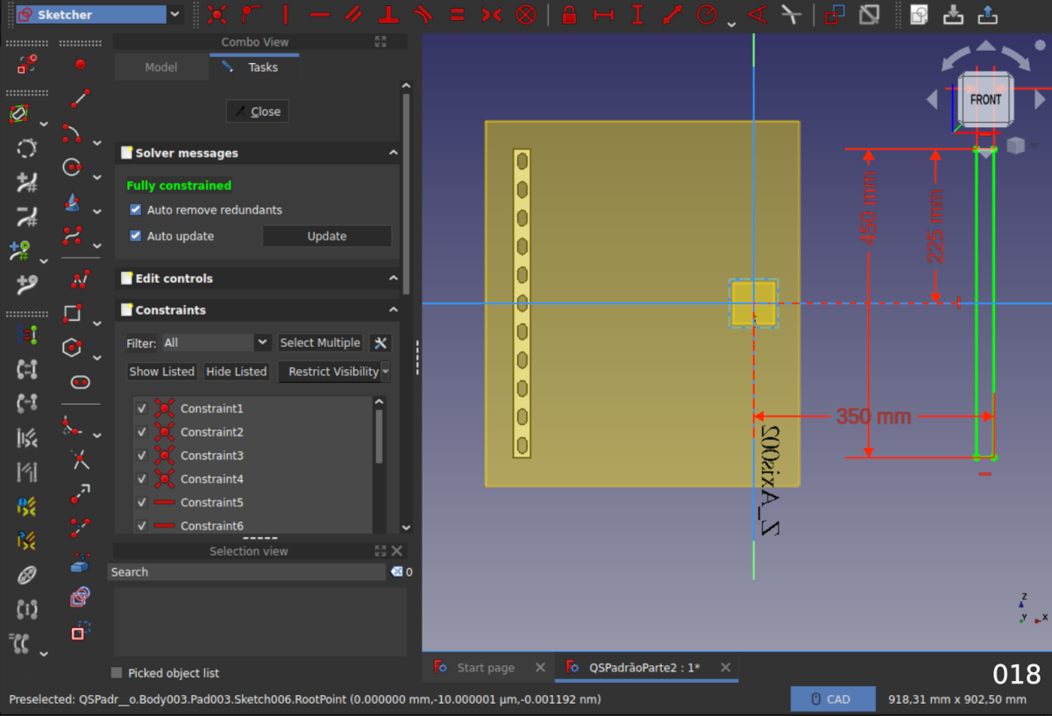Select the Angle constraint tool
This screenshot has height=716, width=1052.
(757, 15)
